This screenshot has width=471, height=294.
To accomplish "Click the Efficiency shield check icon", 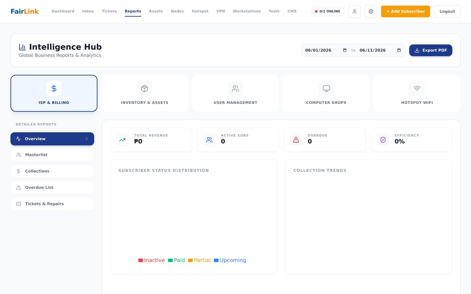I will click(x=383, y=140).
